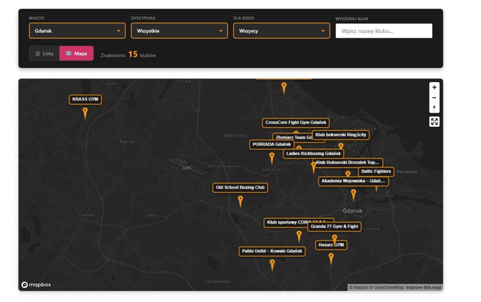The image size is (481, 302).
Task: Select the Mapa view tab
Action: [77, 54]
